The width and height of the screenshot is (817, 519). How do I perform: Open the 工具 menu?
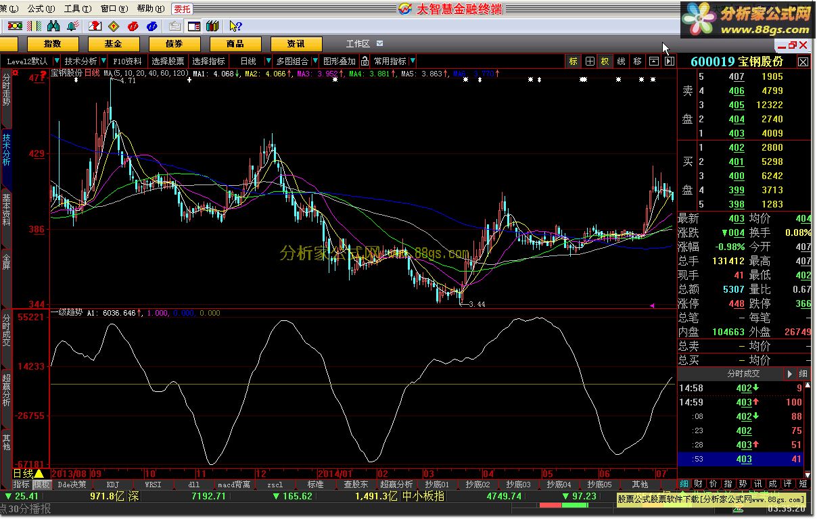[x=76, y=9]
